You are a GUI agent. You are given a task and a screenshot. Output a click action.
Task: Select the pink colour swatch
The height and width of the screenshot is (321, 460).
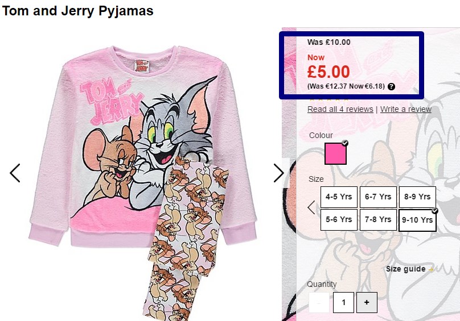pyautogui.click(x=335, y=153)
